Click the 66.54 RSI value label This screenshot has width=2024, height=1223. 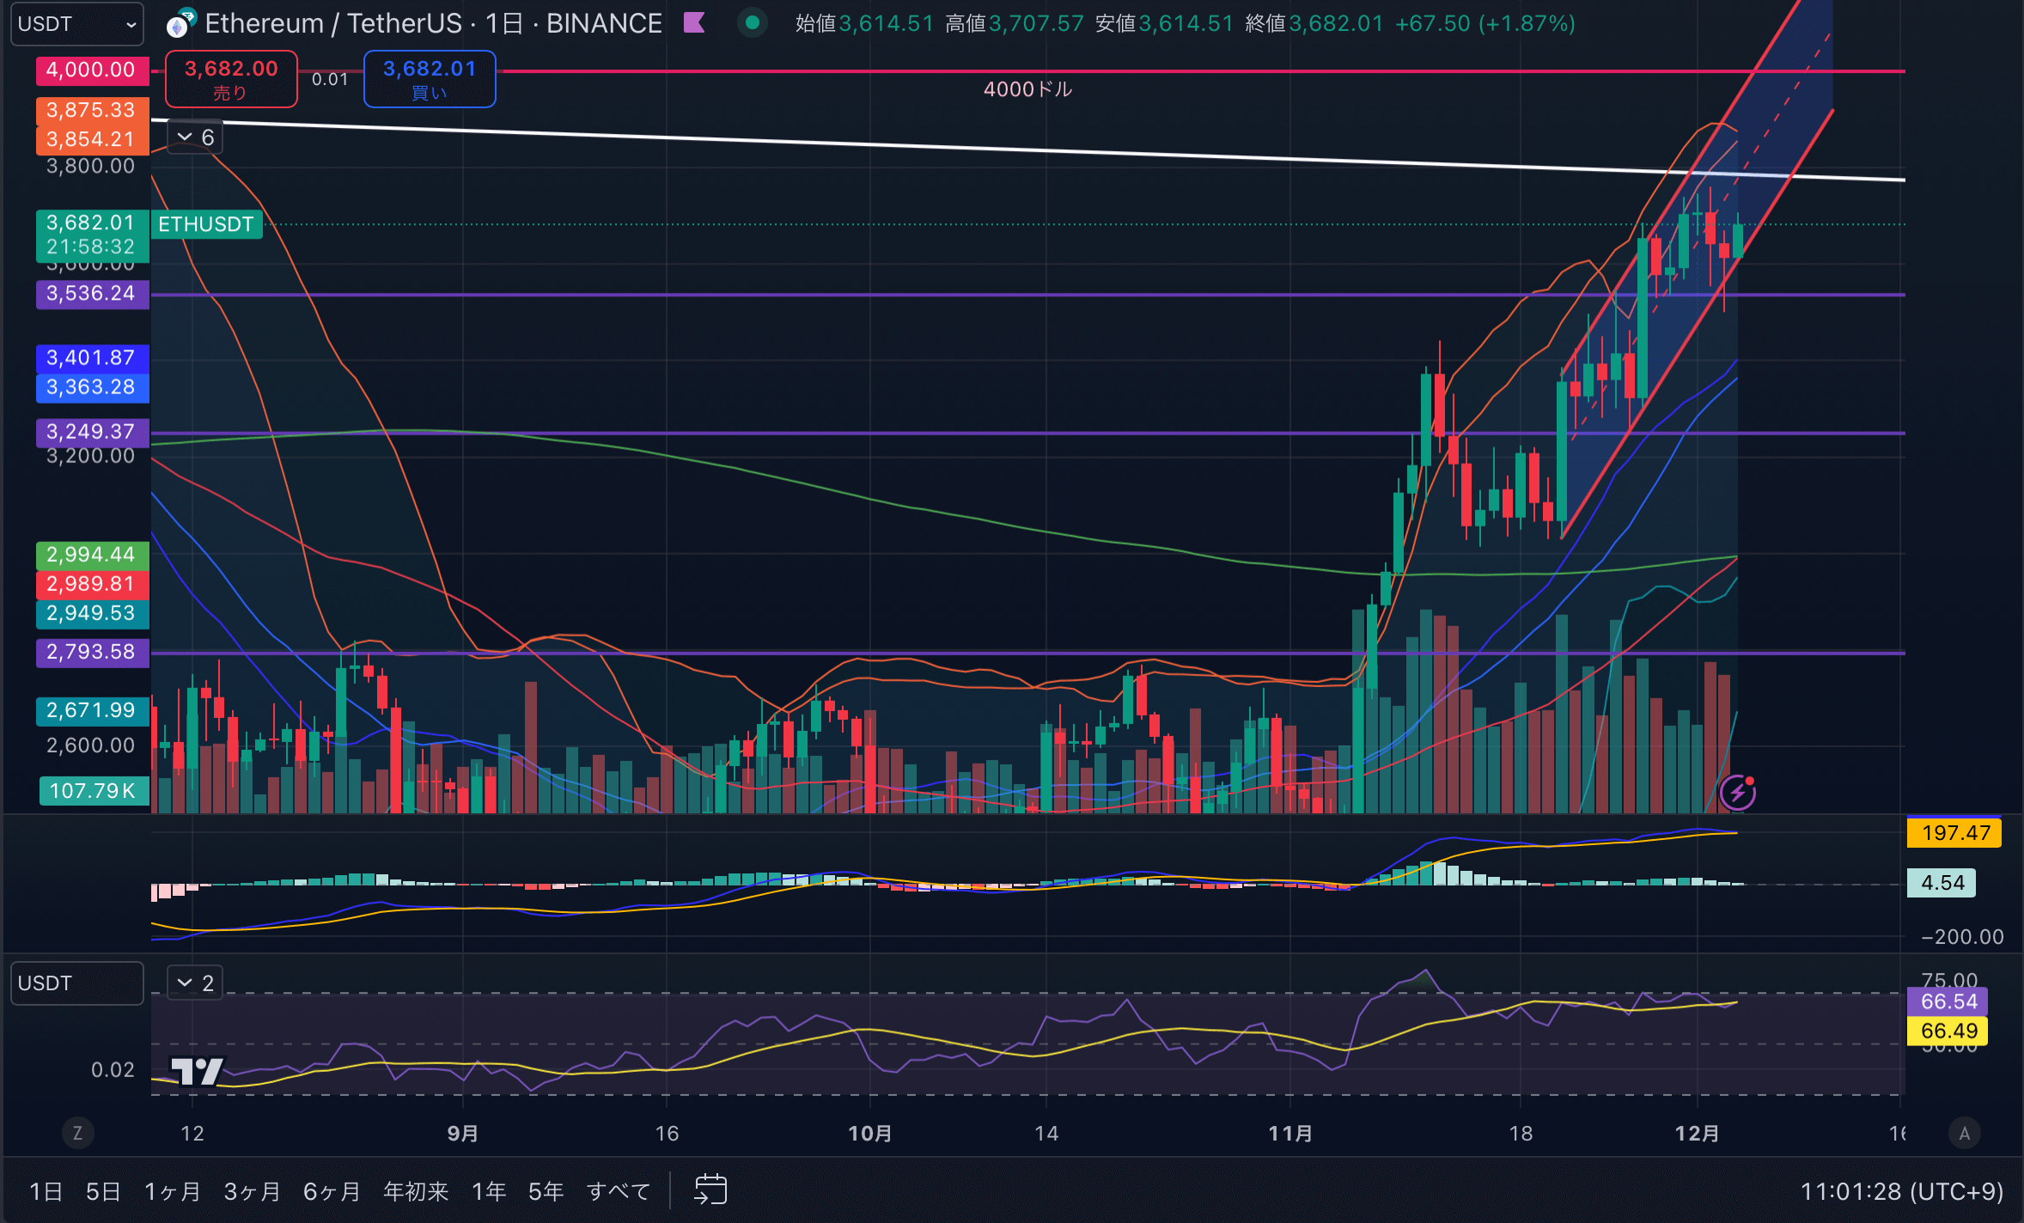click(x=1948, y=1001)
